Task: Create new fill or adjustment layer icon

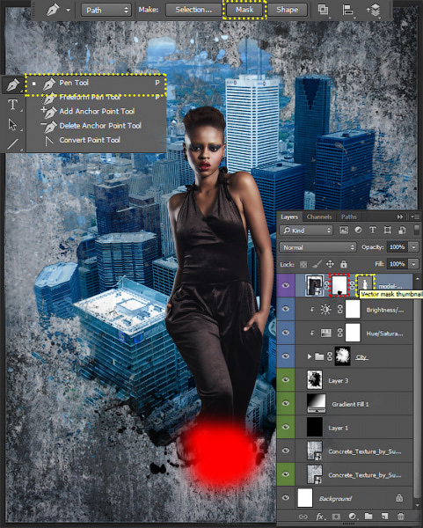Action: click(x=353, y=517)
